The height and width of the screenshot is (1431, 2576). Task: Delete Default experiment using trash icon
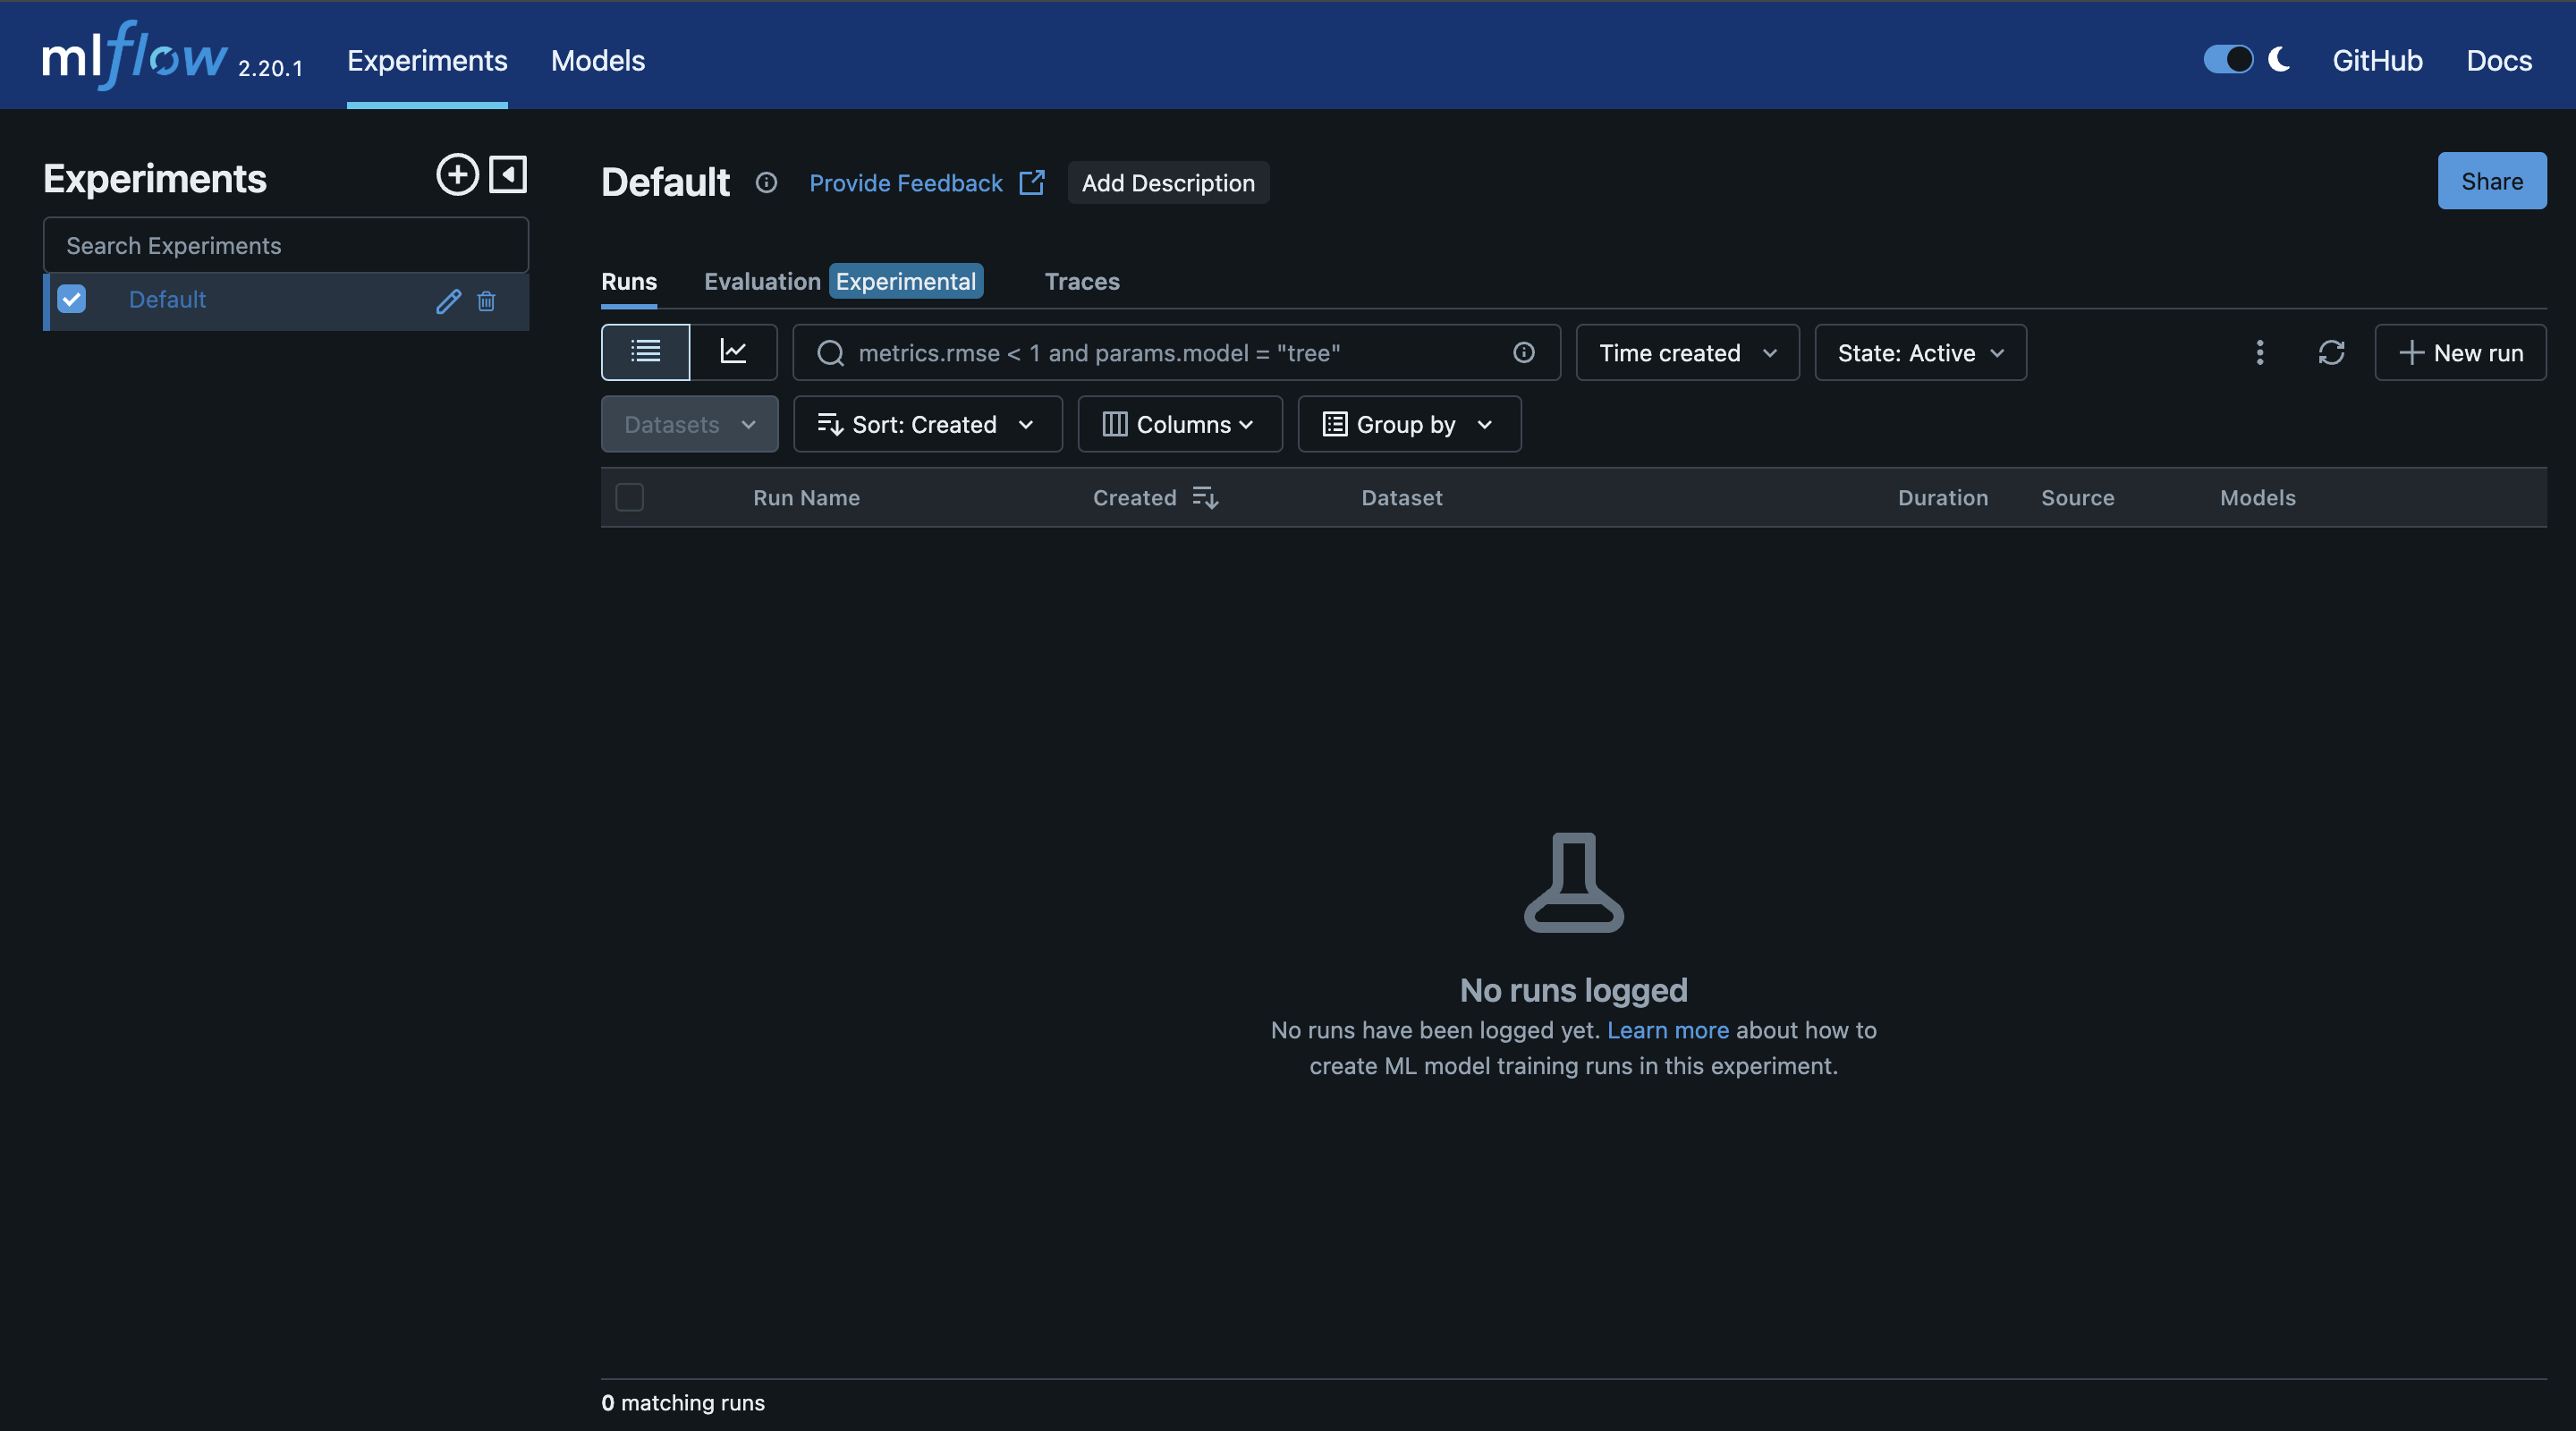pyautogui.click(x=486, y=301)
